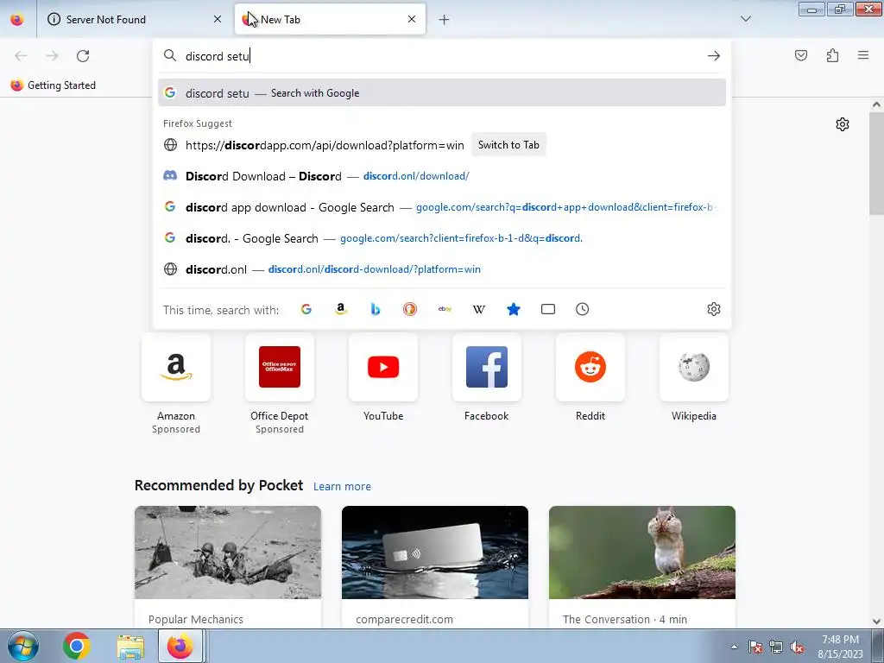Open The Conversation chipmunk article thumbnail

[642, 552]
